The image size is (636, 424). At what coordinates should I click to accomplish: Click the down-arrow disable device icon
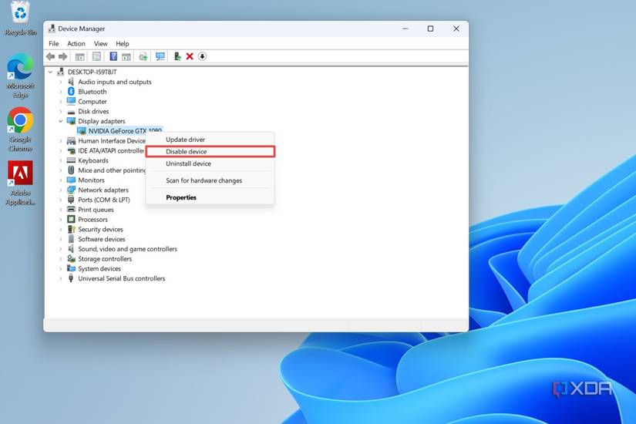[x=202, y=56]
